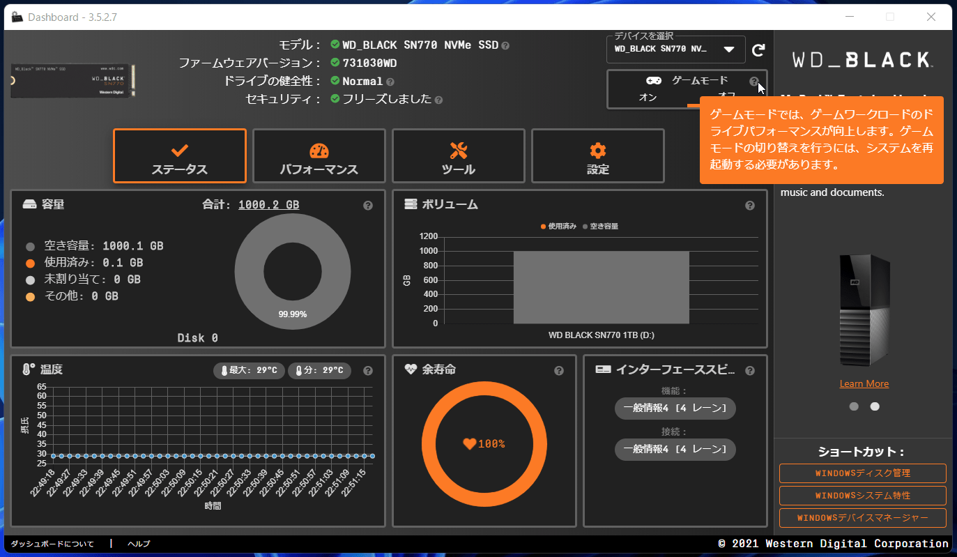Select the first carousel dot in sidebar

[854, 406]
